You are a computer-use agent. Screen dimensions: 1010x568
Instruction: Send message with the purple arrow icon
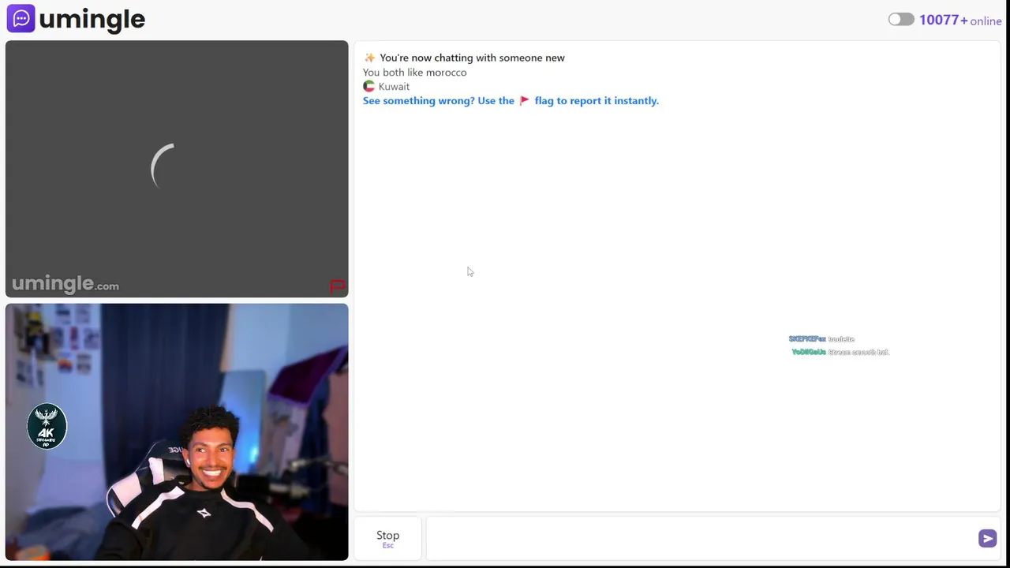987,539
